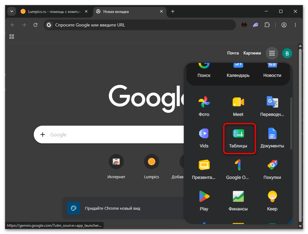Open Документы (Docs) app
Viewport: 308px width, 234px height.
pos(272,138)
